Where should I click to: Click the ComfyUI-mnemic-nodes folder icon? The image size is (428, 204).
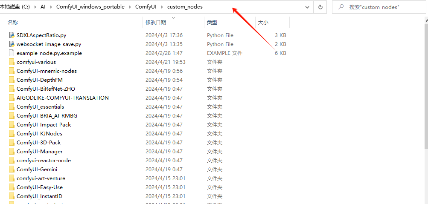(x=12, y=71)
